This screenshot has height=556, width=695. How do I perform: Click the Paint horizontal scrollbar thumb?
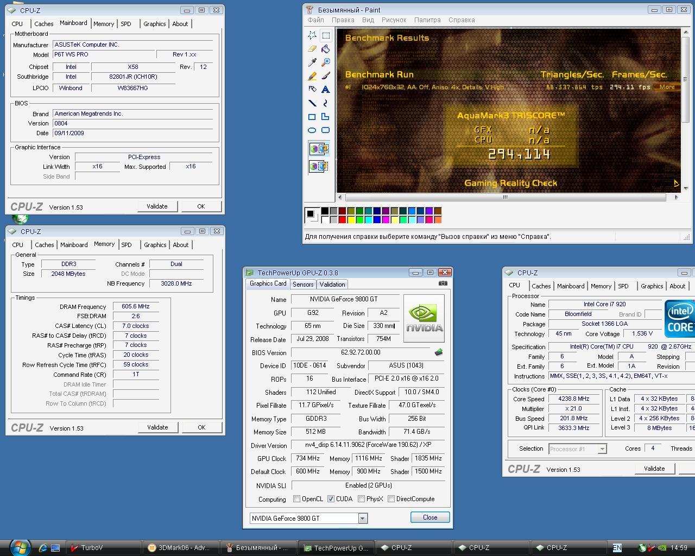point(505,197)
